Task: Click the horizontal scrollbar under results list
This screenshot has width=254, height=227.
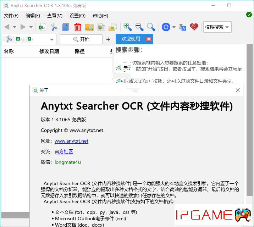Action: pyautogui.click(x=15, y=215)
